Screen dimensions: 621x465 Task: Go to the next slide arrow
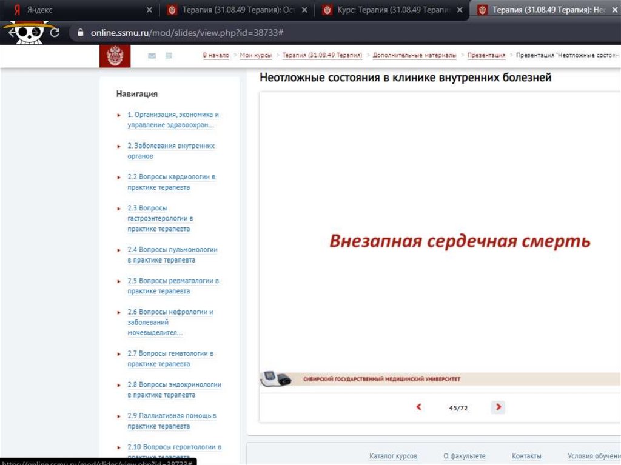[498, 407]
